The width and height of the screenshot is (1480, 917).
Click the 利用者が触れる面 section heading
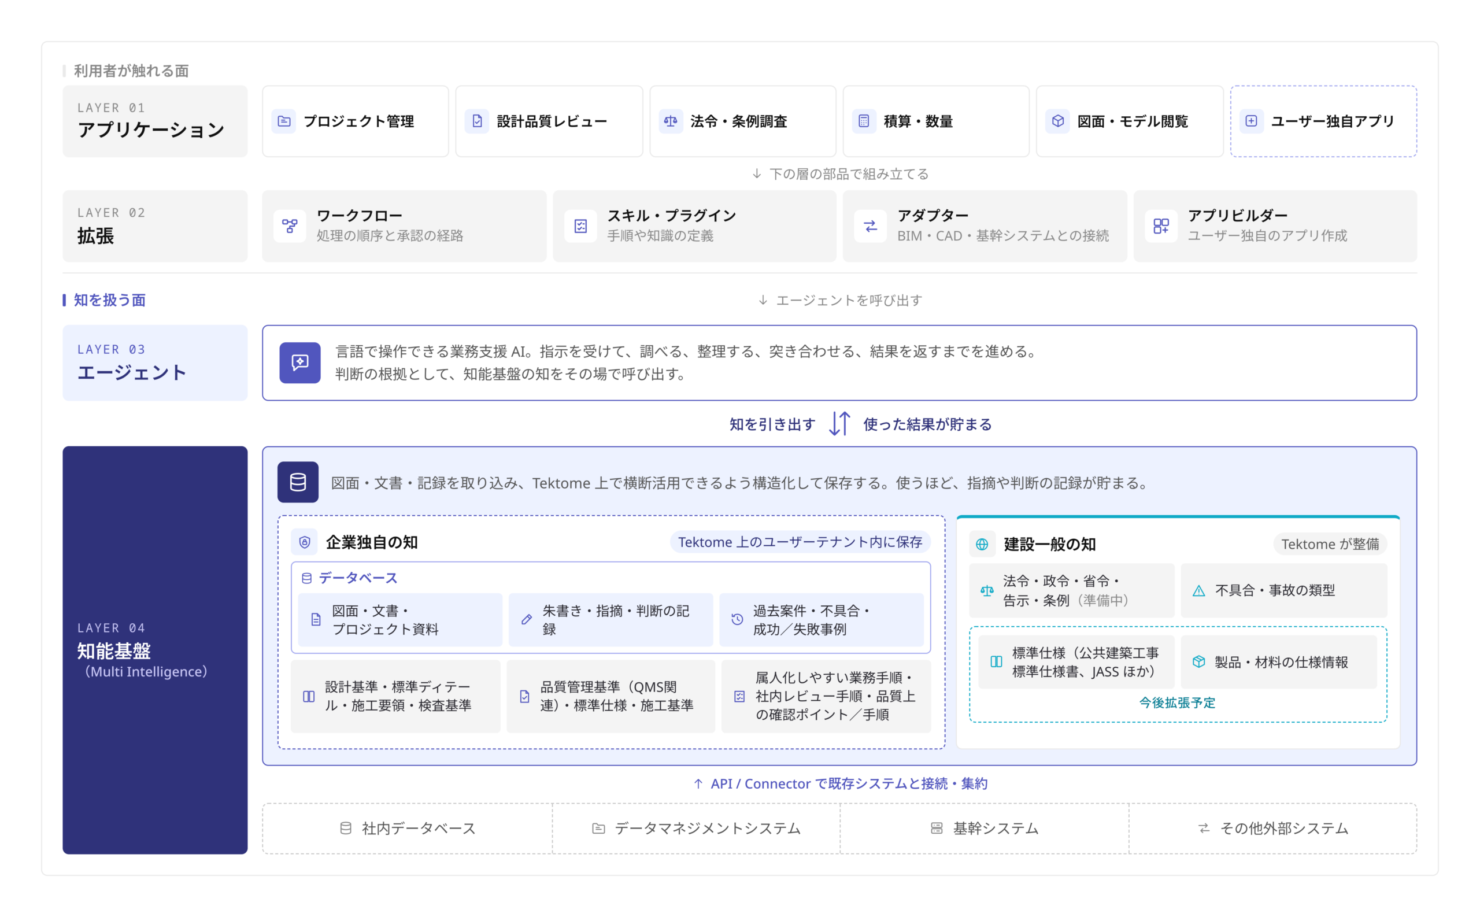(131, 71)
